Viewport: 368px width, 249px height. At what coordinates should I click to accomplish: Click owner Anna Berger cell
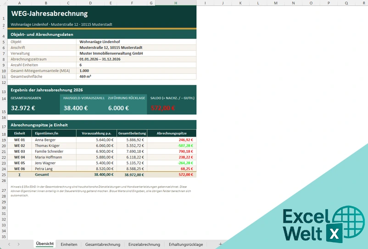[x=54, y=140]
